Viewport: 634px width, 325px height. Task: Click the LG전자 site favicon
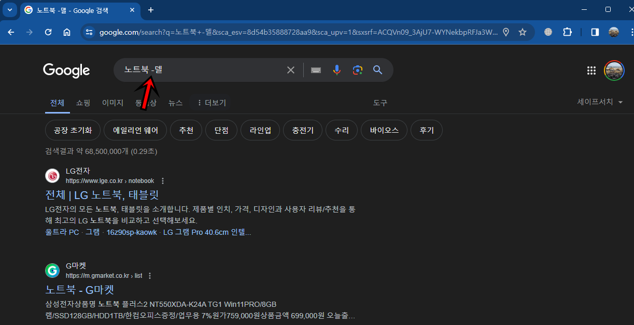click(x=52, y=176)
